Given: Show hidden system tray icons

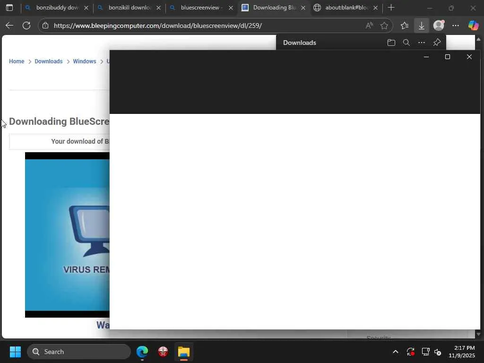Looking at the screenshot, I should [x=396, y=352].
